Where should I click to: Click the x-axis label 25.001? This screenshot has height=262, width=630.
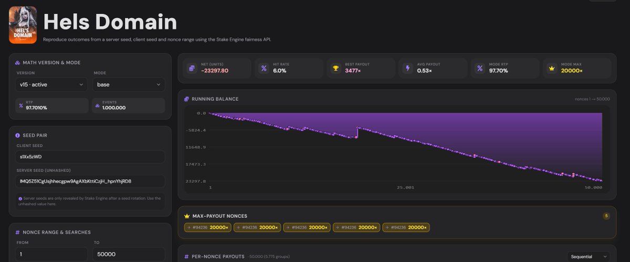[405, 187]
